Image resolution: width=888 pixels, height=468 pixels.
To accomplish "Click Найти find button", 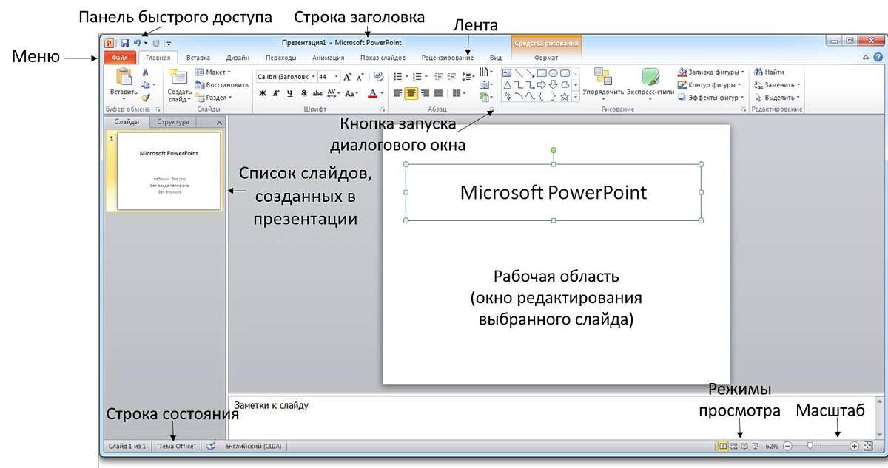I will (x=769, y=72).
